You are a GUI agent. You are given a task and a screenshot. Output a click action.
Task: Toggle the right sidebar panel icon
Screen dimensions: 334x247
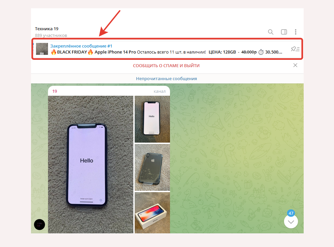click(284, 32)
